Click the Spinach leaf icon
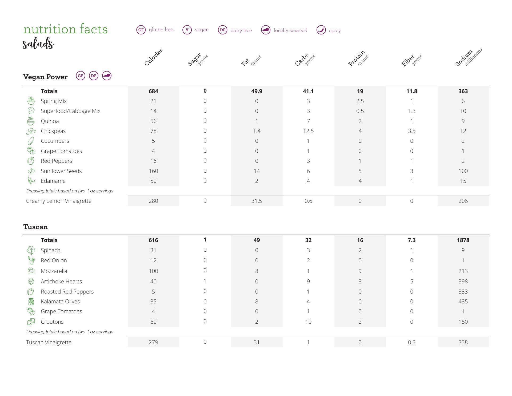The image size is (512, 396). pos(31,250)
